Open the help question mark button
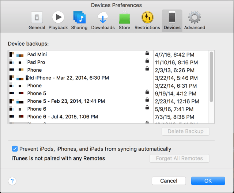The height and width of the screenshot is (193, 234). pos(12,181)
